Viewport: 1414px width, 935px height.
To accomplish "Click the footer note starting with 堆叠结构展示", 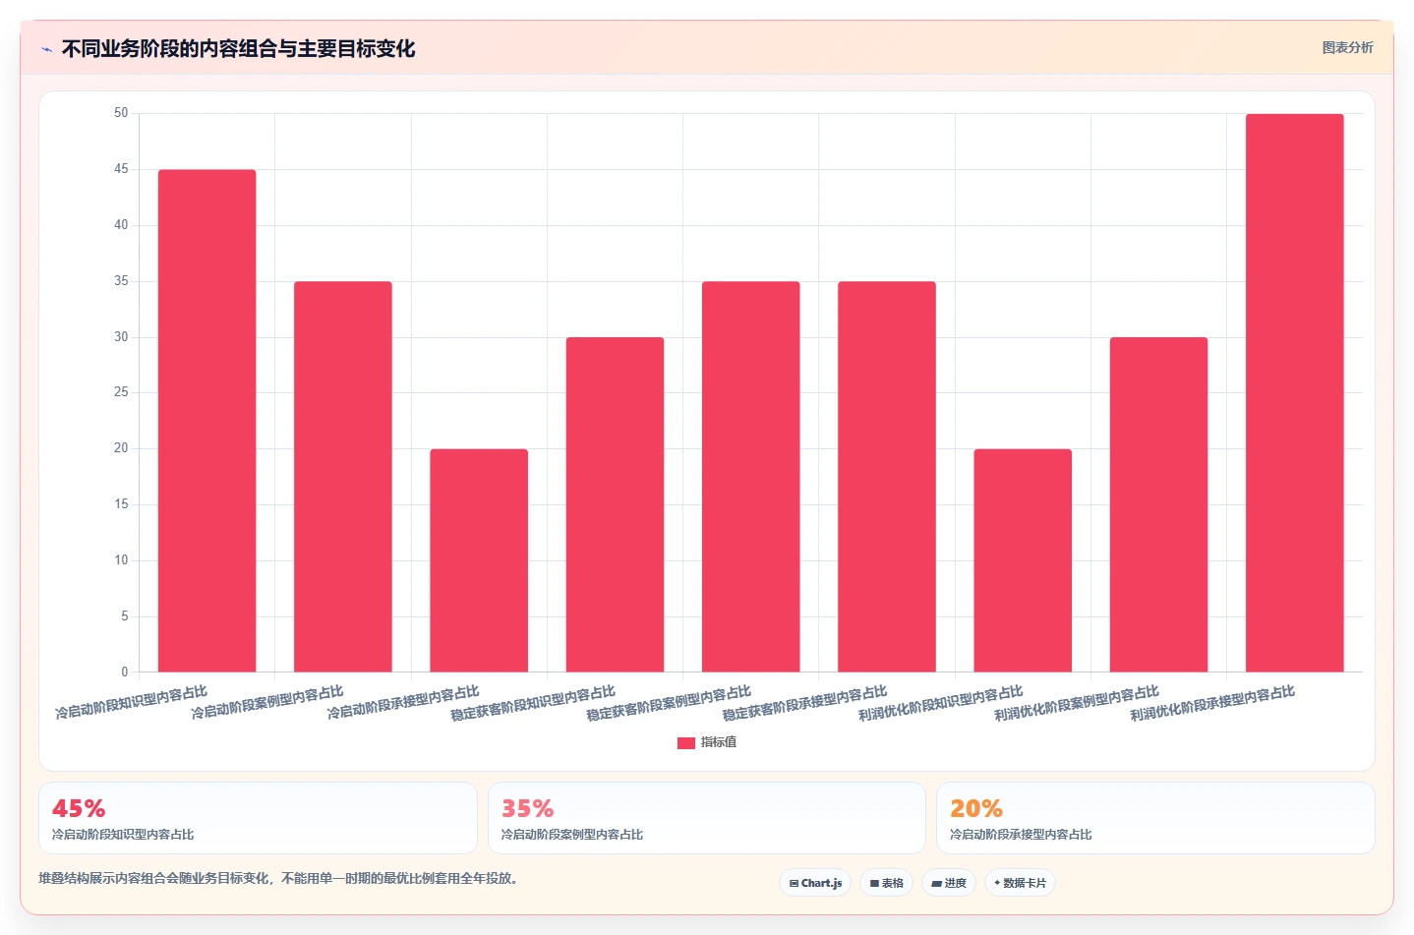I will pos(278,878).
